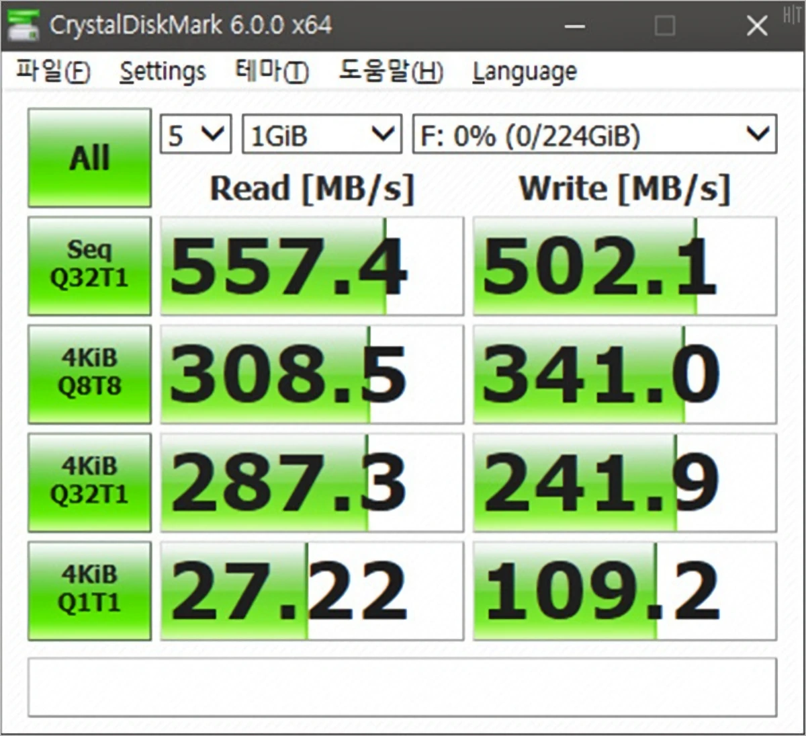Select the Seq read result 557.4
The height and width of the screenshot is (736, 806).
tap(312, 266)
